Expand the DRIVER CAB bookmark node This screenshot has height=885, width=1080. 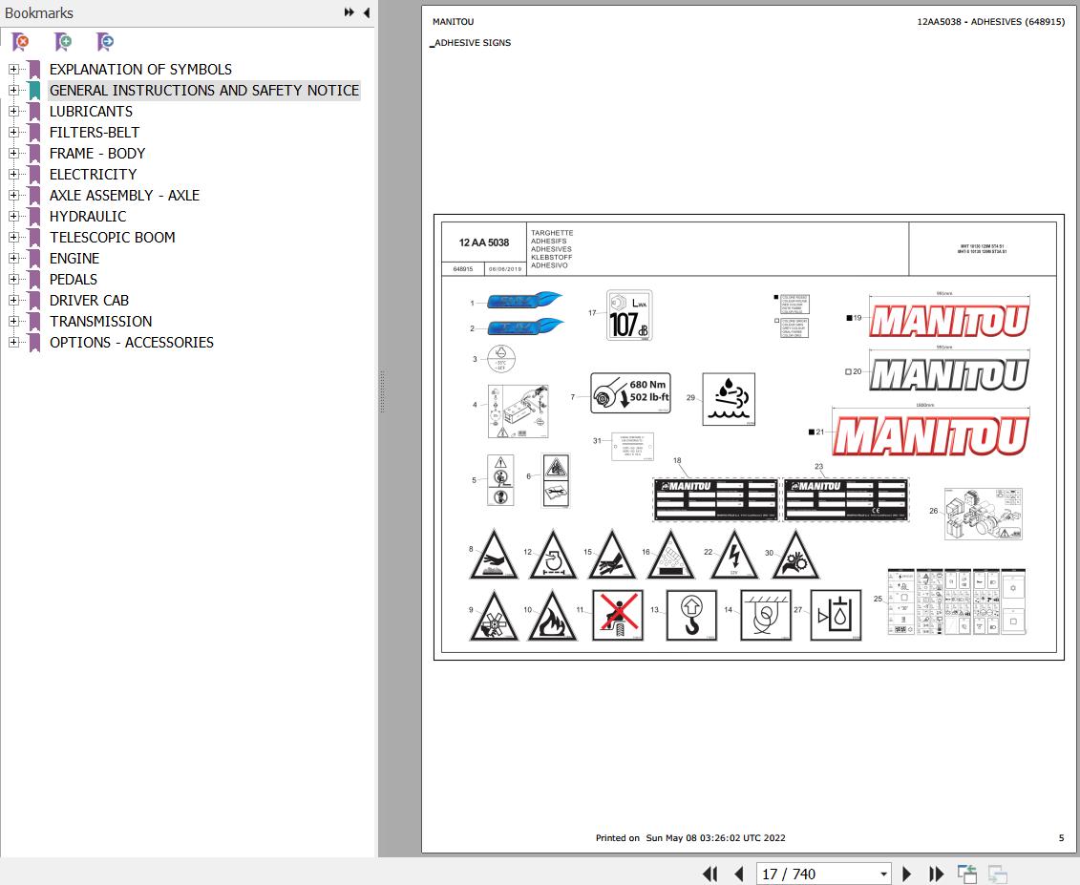coord(13,301)
